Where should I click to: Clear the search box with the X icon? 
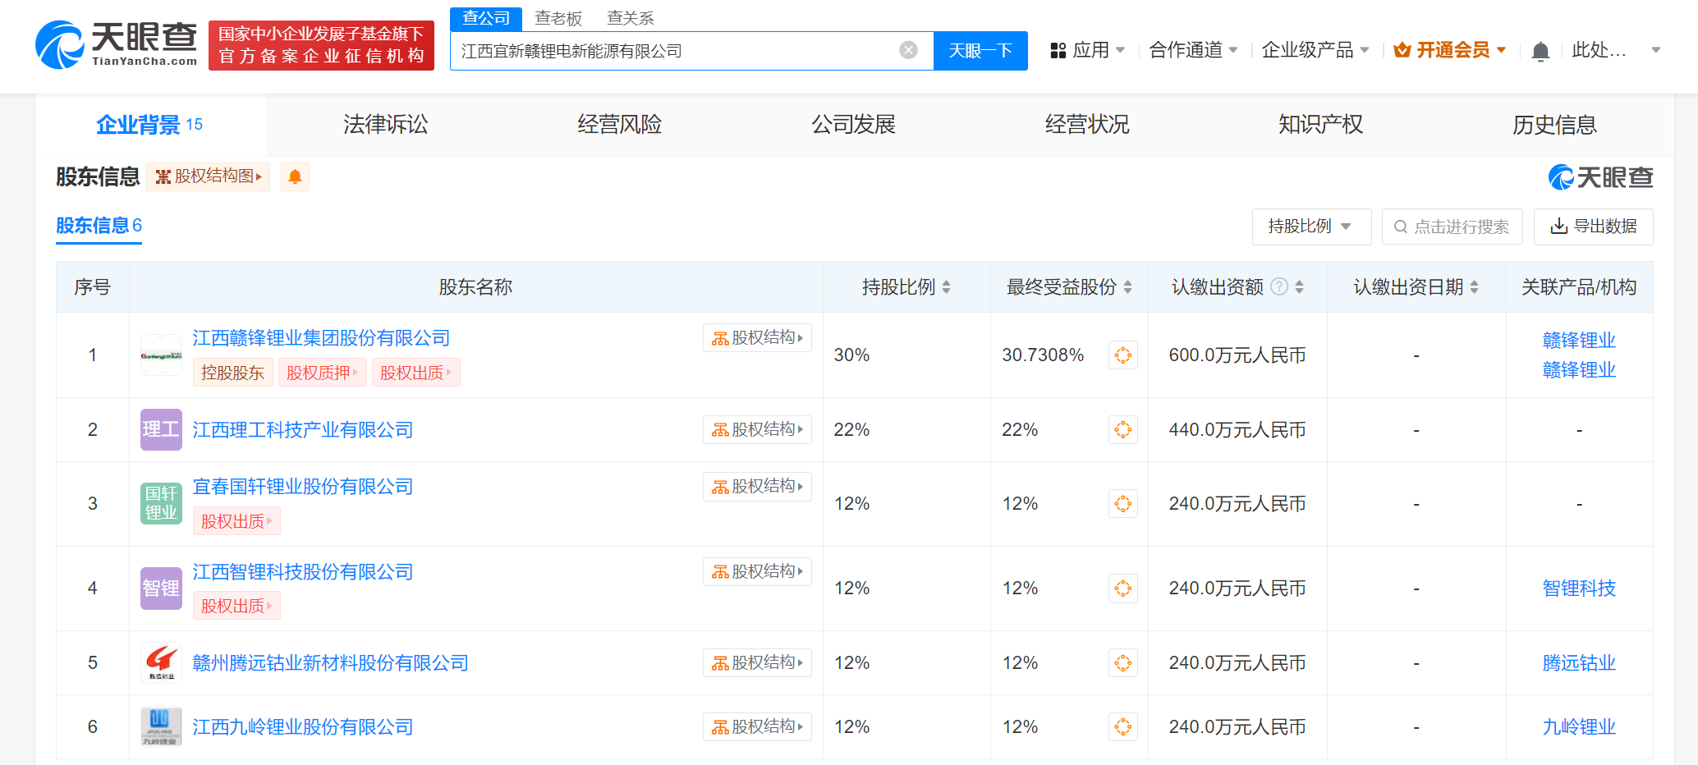[908, 51]
